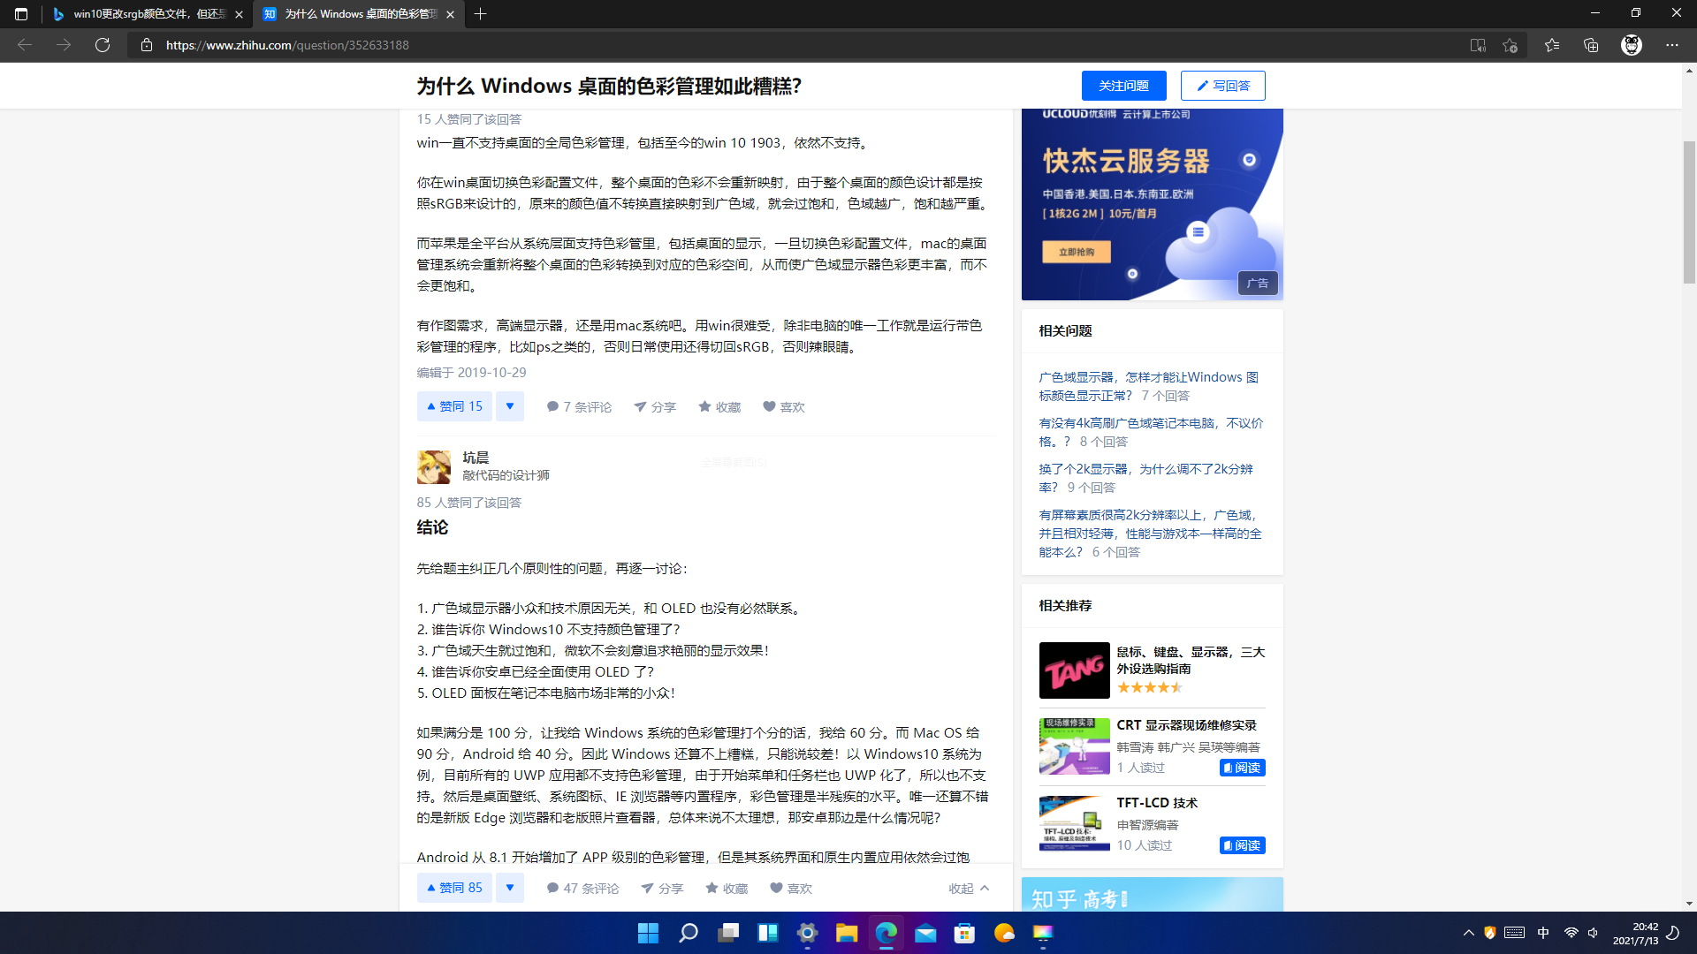Open a new browser tab
Image resolution: width=1697 pixels, height=954 pixels.
[480, 14]
